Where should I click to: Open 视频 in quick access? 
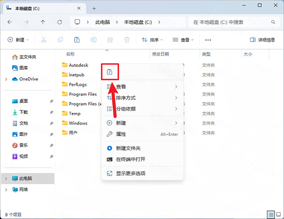20,156
